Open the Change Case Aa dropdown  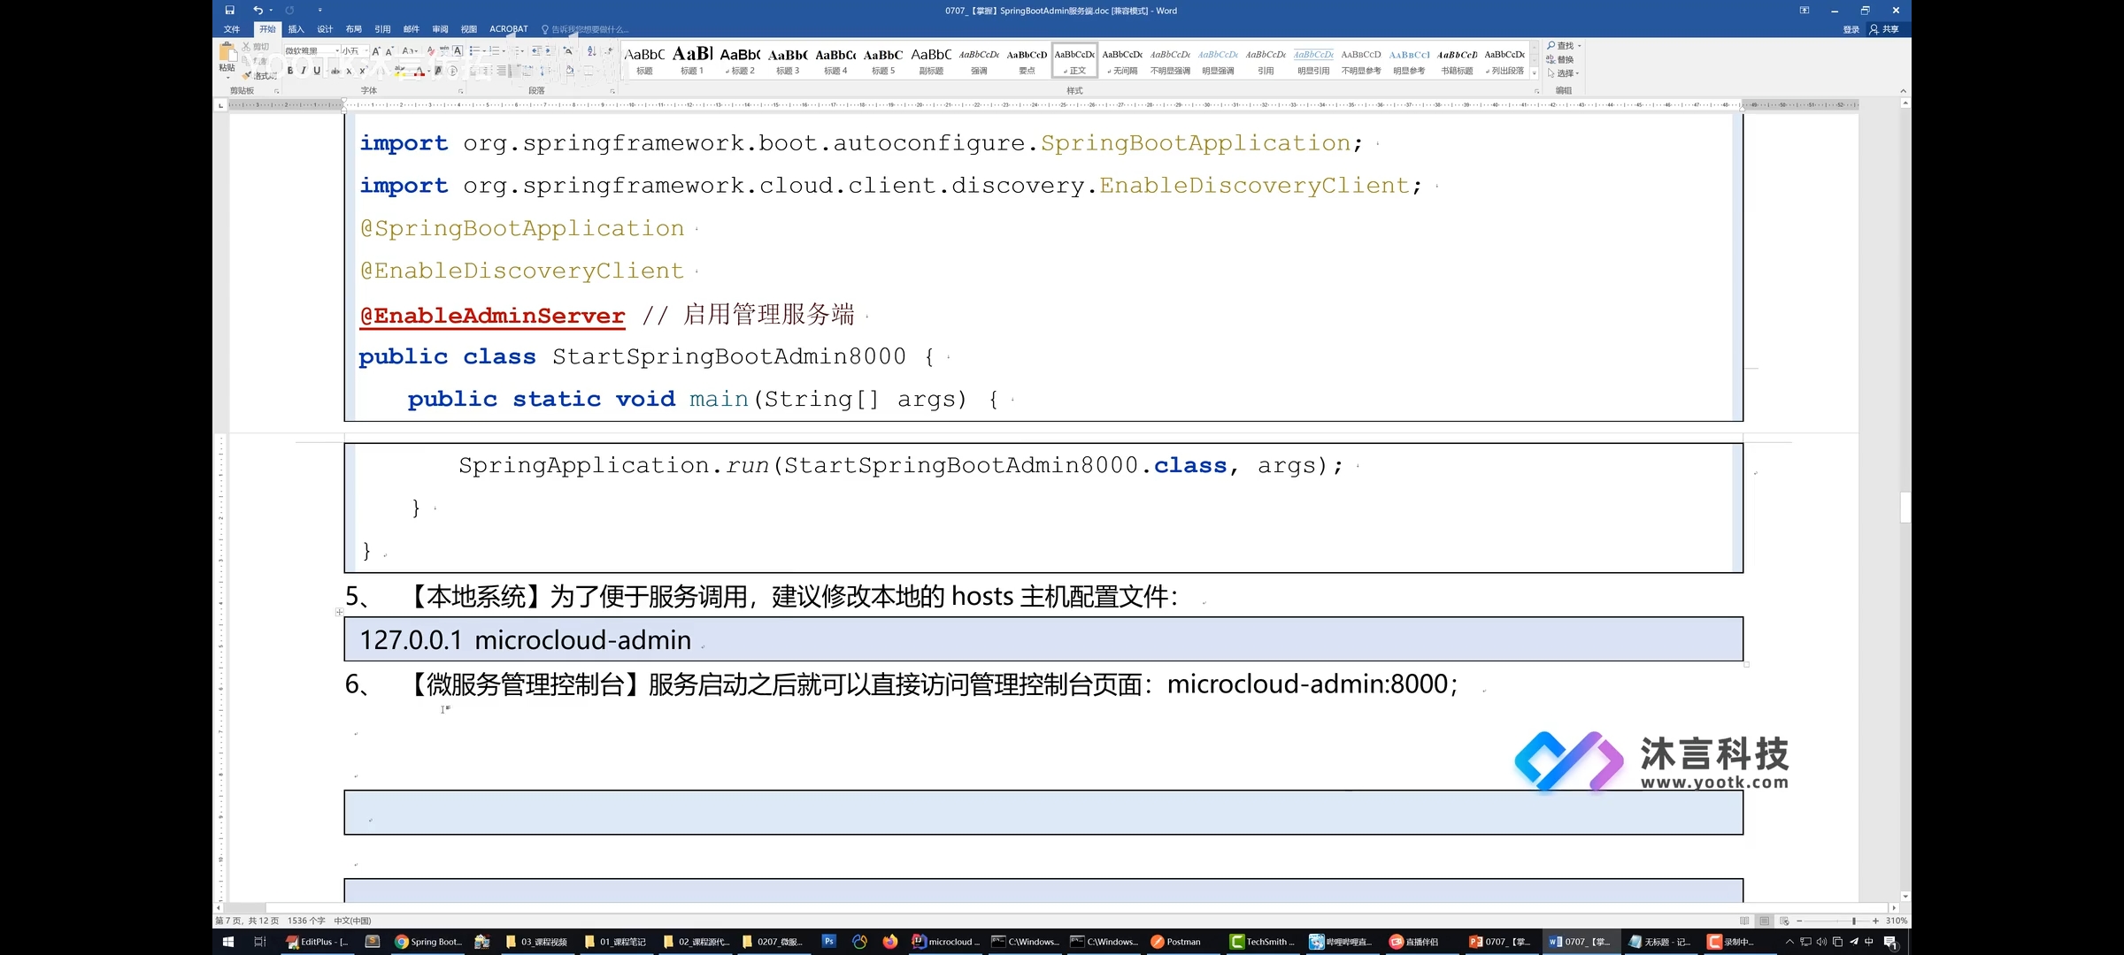click(x=410, y=50)
